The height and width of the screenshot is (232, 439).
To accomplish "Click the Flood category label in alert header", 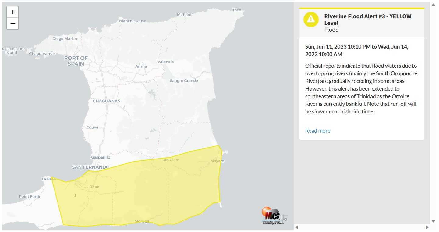I will 331,30.
